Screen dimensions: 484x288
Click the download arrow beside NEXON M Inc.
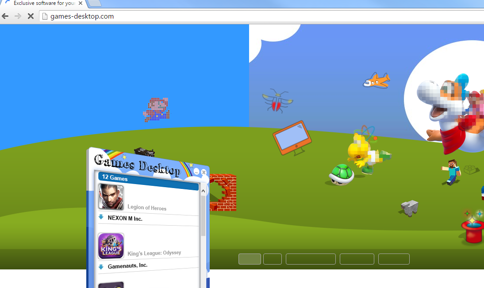(x=102, y=217)
